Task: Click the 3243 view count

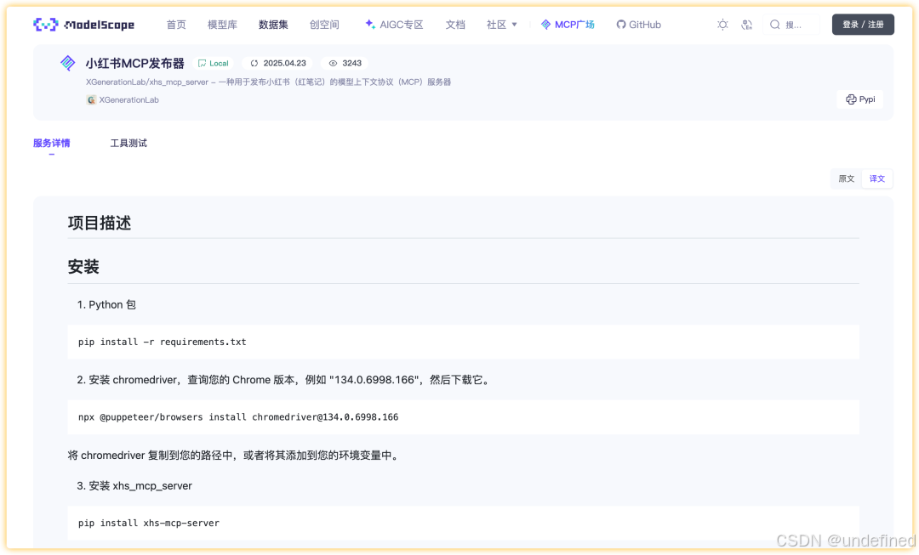Action: pyautogui.click(x=351, y=63)
